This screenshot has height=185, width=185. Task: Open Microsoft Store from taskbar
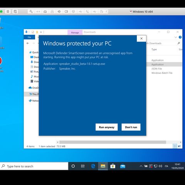coord(113,166)
